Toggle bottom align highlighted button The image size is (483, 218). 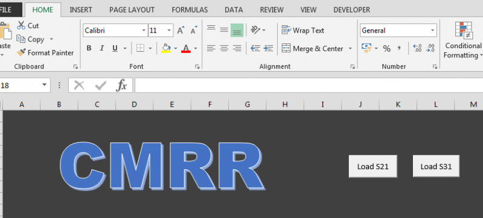click(237, 30)
